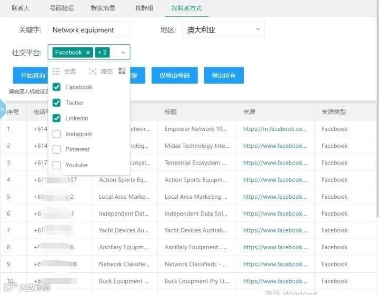Viewport: 379px width, 295px height.
Task: Click the 全选 select-all label
Action: (70, 71)
